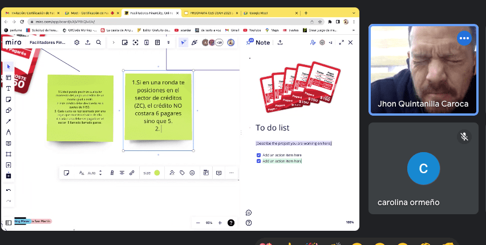
Task: Open the Note panel help question mark
Action: 249,222
